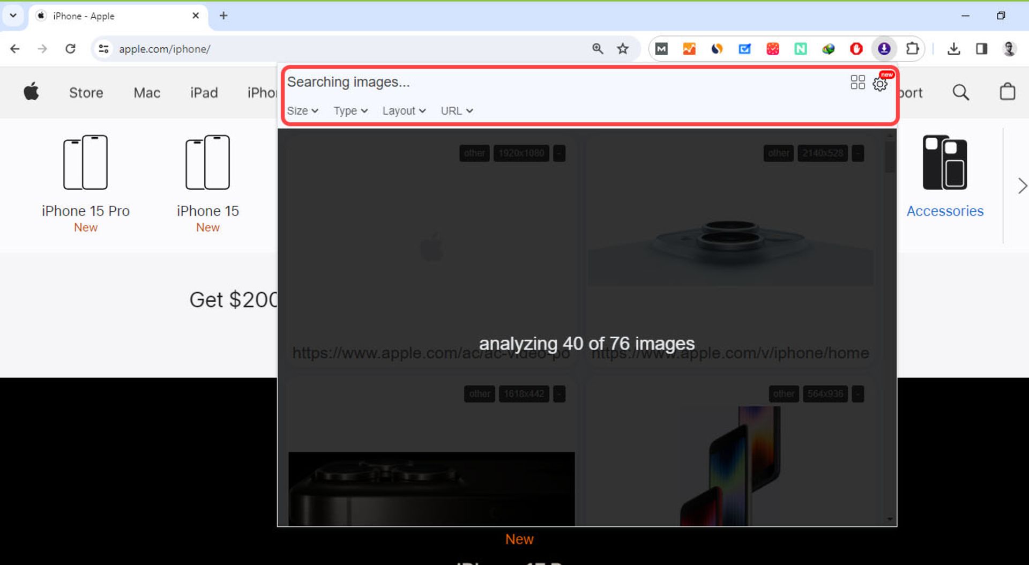Go back to previous page
1029x565 pixels.
click(15, 49)
